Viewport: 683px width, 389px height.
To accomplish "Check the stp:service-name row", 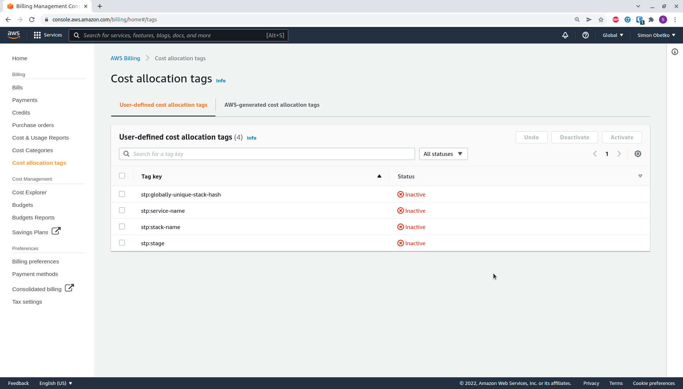I will point(122,210).
